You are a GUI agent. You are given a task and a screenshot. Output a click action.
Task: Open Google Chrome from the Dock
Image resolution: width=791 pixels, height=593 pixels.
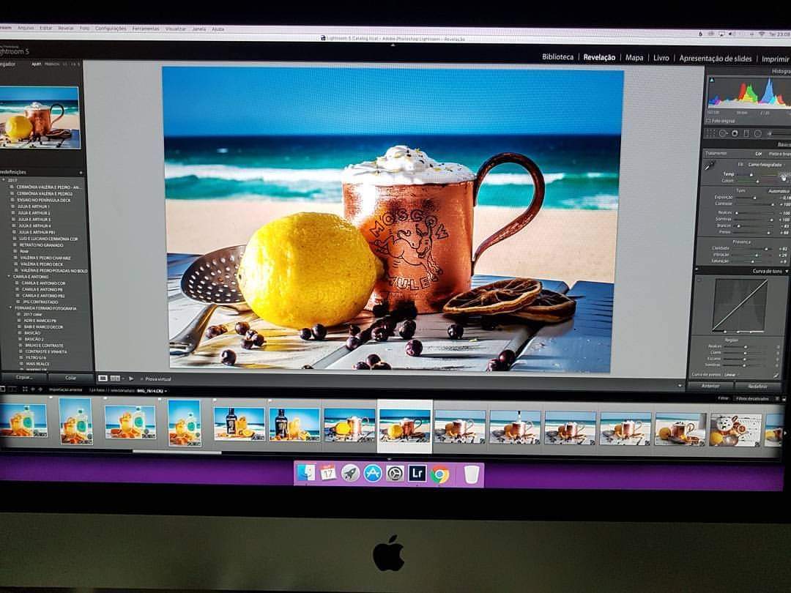click(439, 474)
